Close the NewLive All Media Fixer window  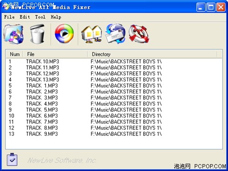click(221, 7)
